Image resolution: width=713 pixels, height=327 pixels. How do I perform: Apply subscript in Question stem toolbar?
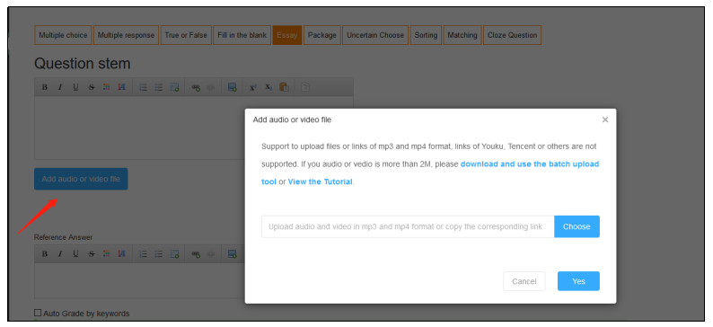pyautogui.click(x=268, y=87)
